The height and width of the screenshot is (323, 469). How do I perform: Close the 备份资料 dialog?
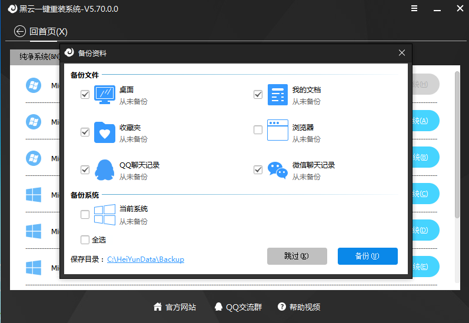pos(402,53)
